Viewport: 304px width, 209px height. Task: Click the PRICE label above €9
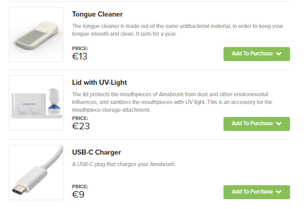tap(80, 186)
